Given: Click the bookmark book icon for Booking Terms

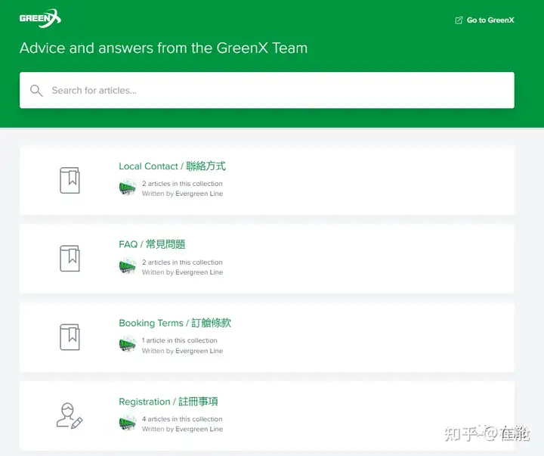Looking at the screenshot, I should pos(70,337).
